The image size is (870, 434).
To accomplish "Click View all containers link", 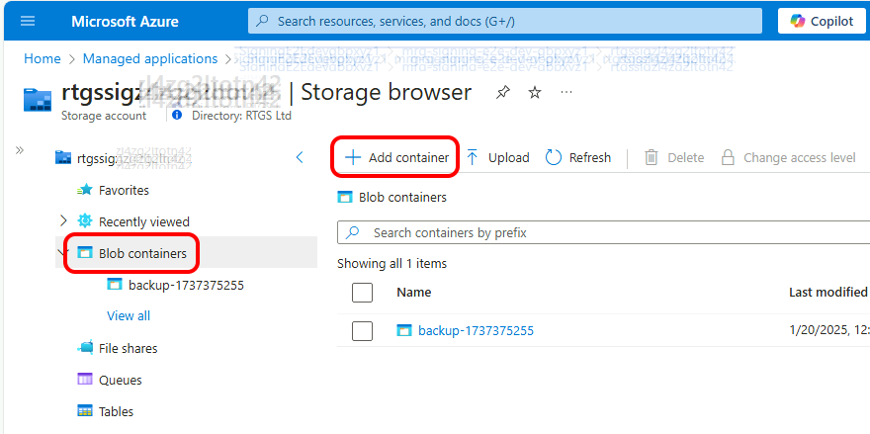I will [129, 315].
